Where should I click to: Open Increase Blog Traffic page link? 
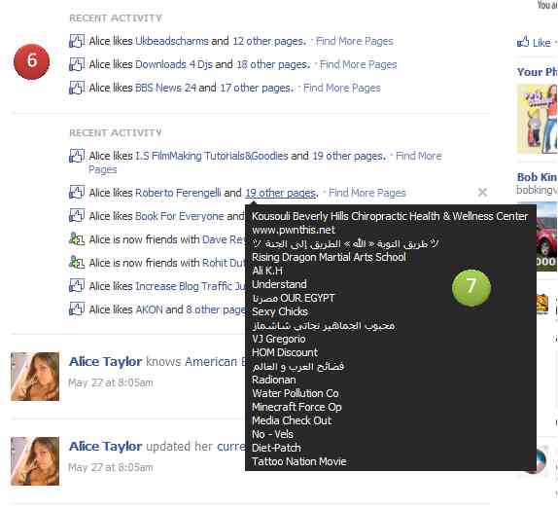coord(190,286)
